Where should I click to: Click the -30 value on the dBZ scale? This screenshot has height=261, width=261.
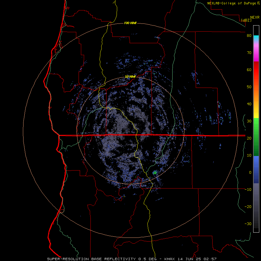tap(248, 224)
